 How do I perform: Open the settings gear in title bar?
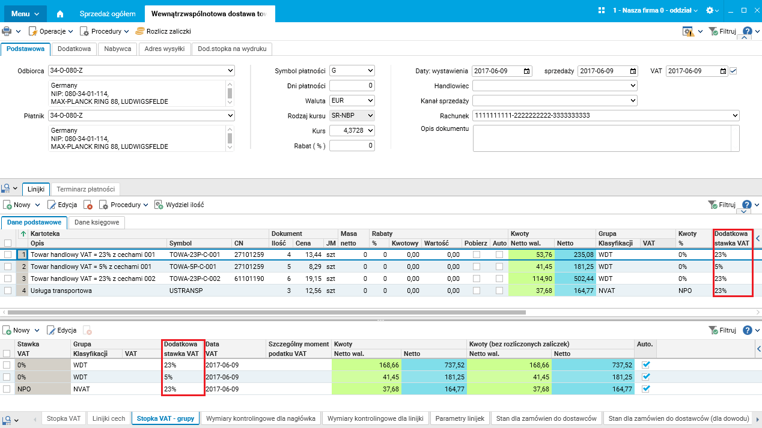pyautogui.click(x=710, y=11)
